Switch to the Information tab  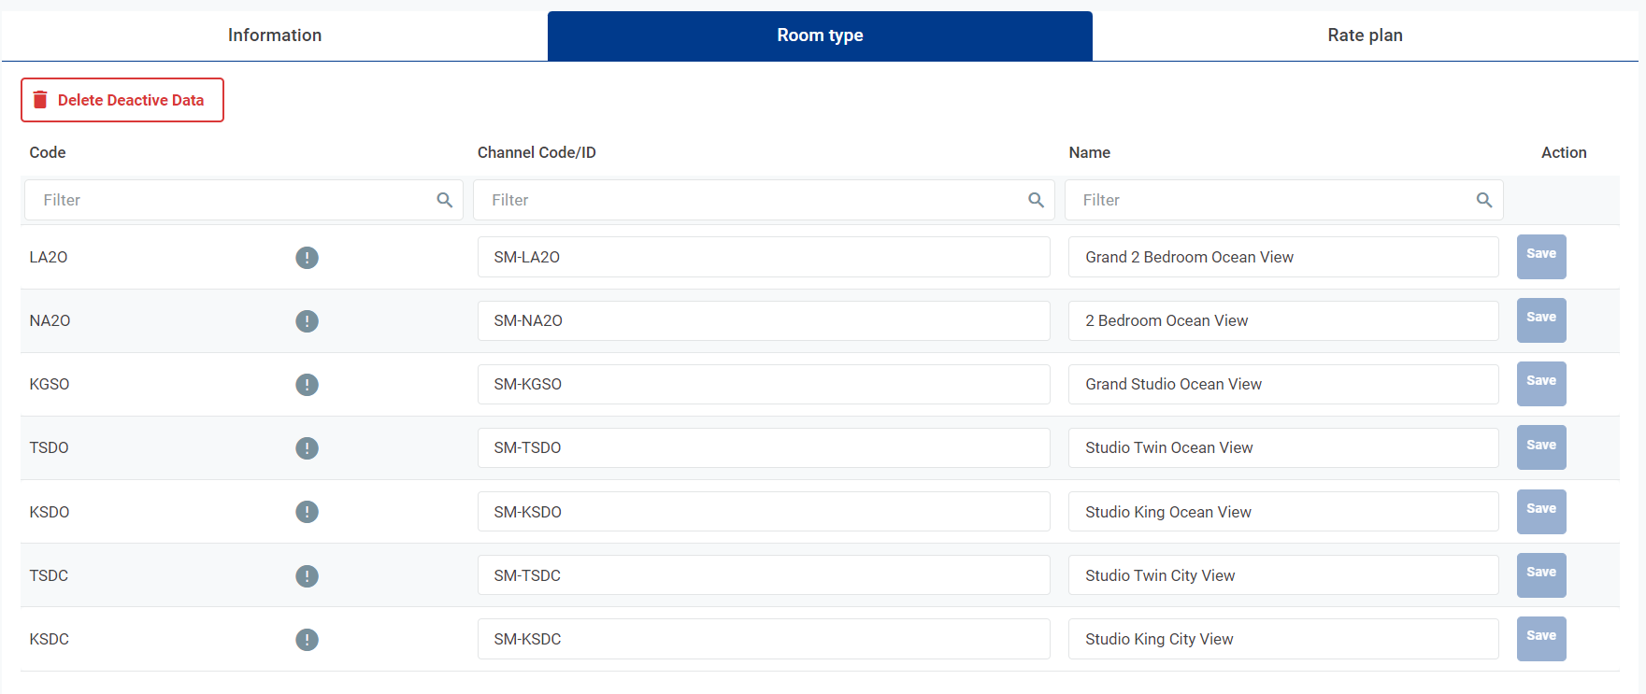pos(275,35)
